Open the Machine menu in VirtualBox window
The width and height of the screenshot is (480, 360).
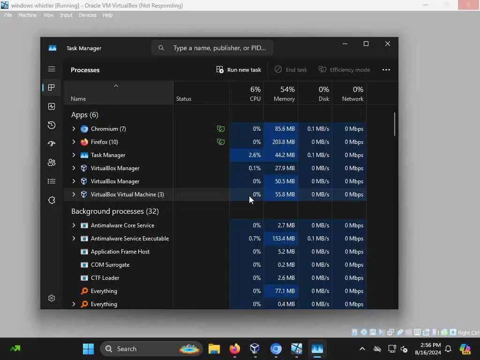pyautogui.click(x=28, y=15)
